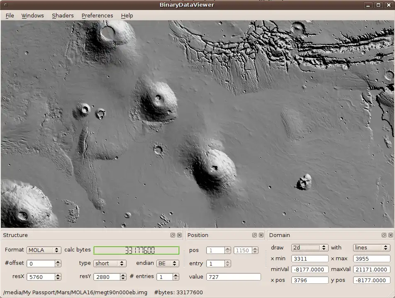Open the draw mode 2d dropdown

click(310, 248)
